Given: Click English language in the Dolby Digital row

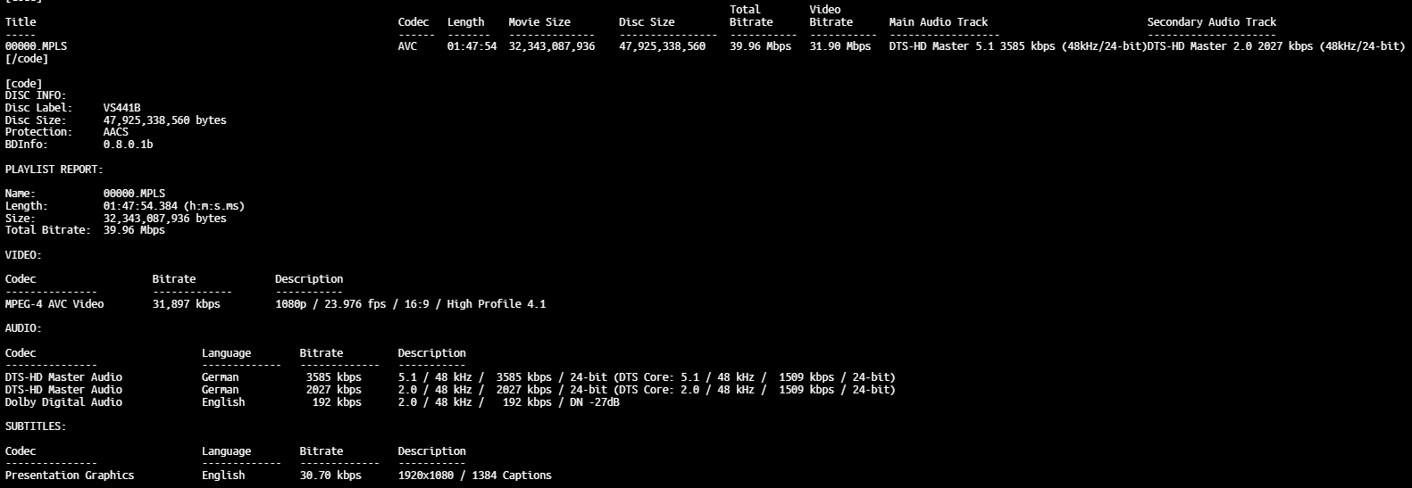Looking at the screenshot, I should click(223, 402).
